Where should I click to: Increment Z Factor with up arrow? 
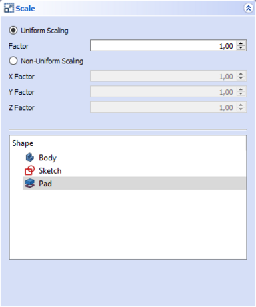(241, 105)
